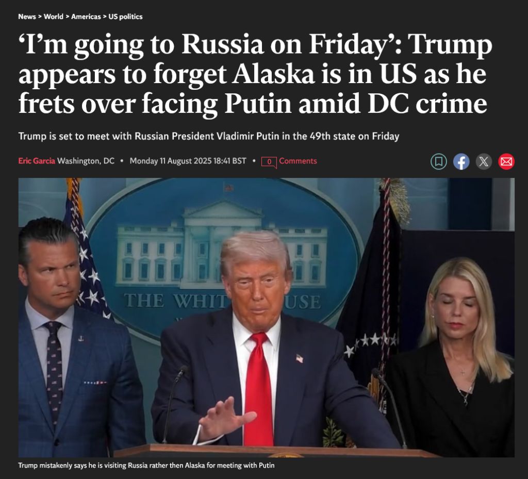Click the photo caption below the image
This screenshot has height=479, width=528.
pyautogui.click(x=146, y=466)
